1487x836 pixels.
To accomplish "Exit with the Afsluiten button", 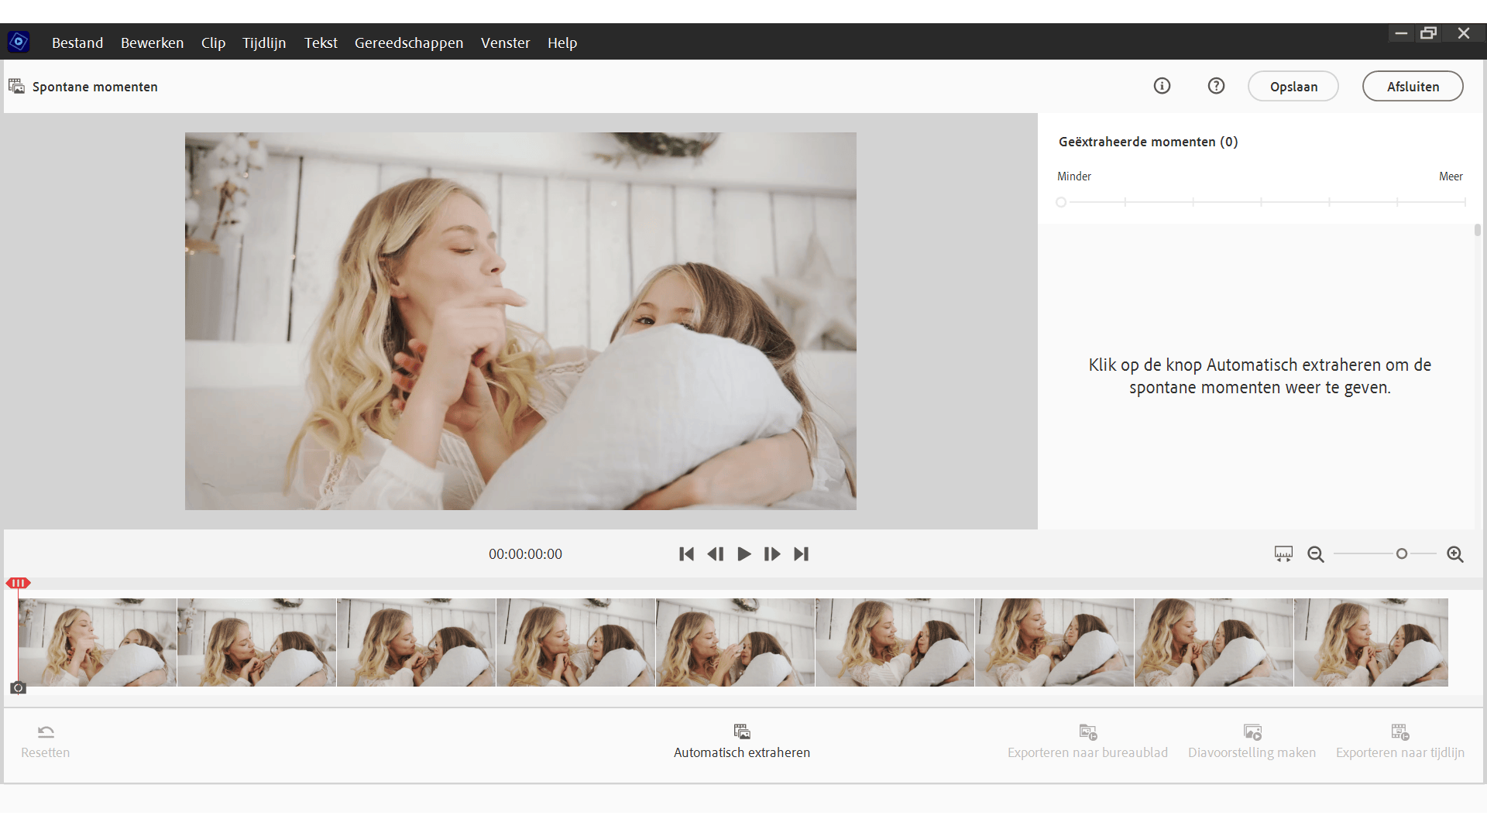I will point(1413,87).
